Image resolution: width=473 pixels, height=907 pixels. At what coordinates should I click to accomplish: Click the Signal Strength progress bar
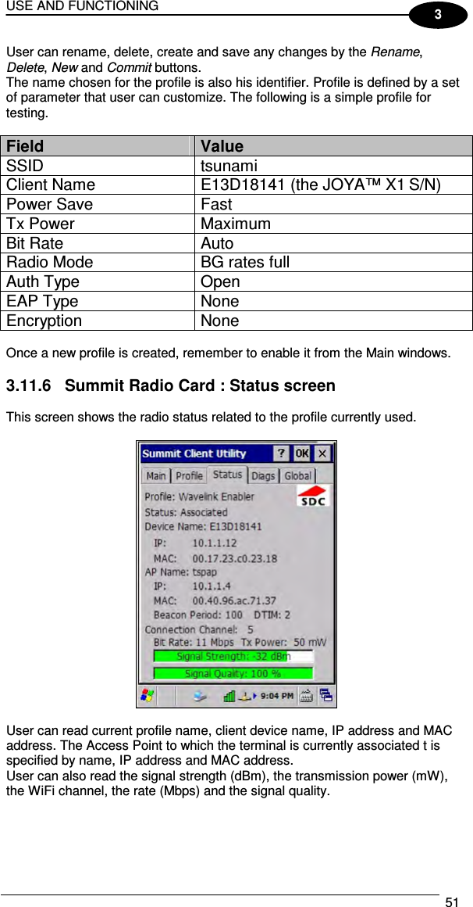233,656
